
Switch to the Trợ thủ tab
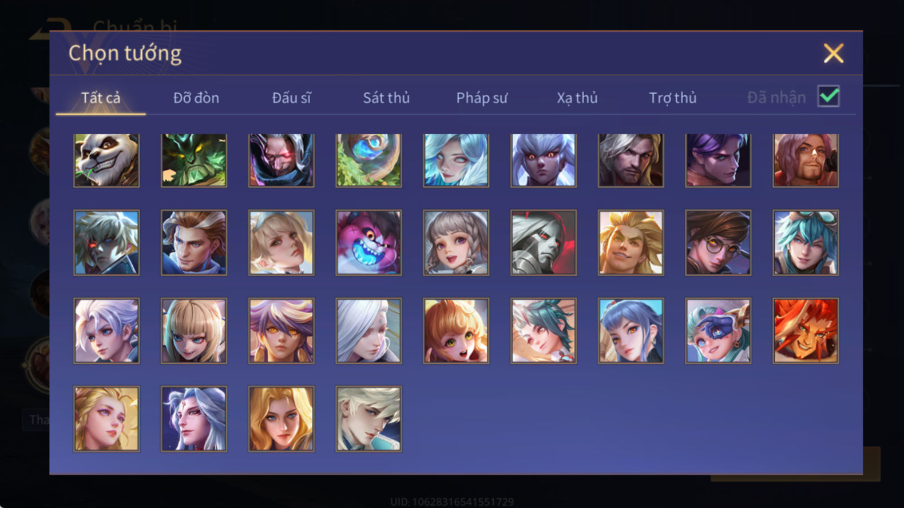click(x=673, y=98)
